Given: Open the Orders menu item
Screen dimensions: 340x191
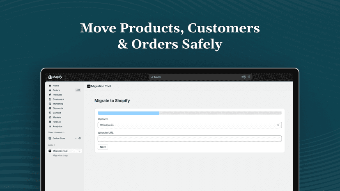Looking at the screenshot, I should (56, 90).
